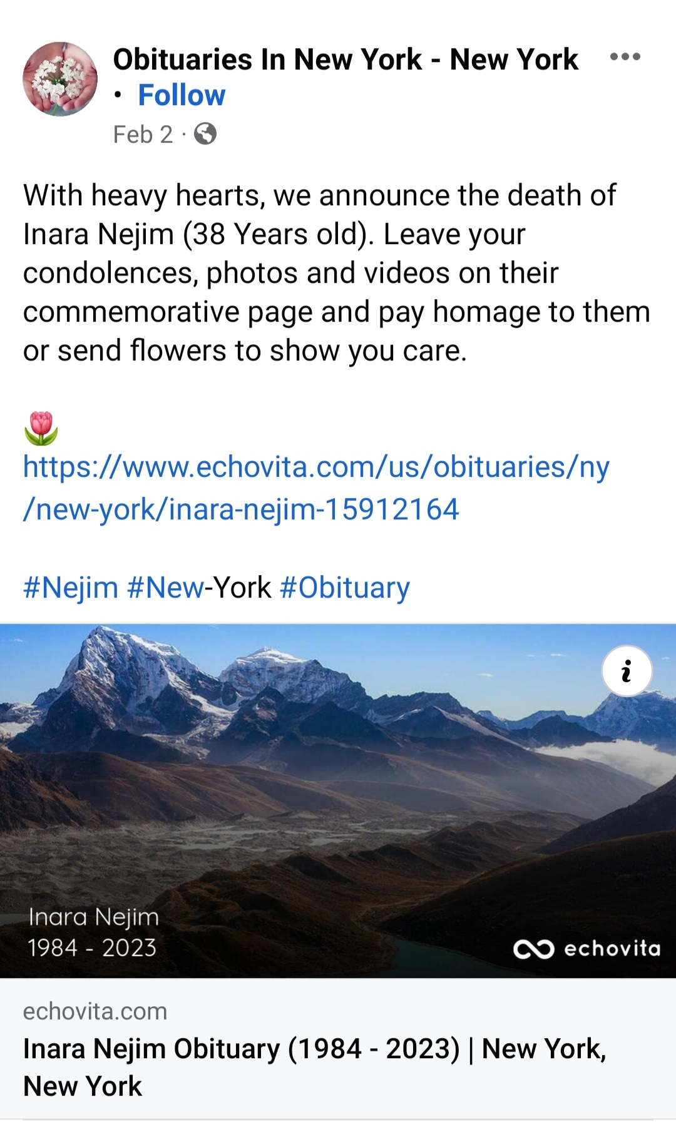Viewport: 676px width, 1122px height.
Task: Open the echovita.com obituary URL
Action: [316, 488]
